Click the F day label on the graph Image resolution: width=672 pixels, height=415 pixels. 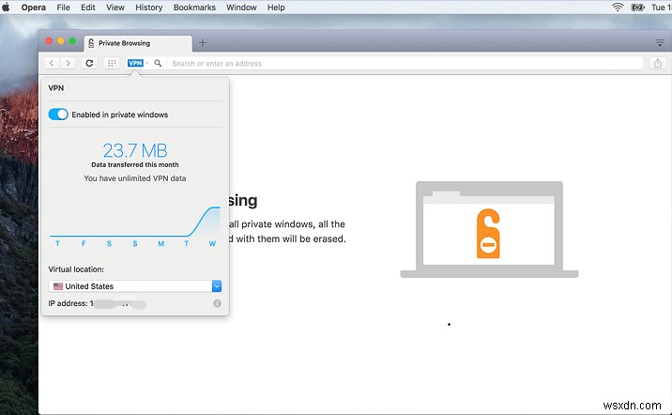pyautogui.click(x=84, y=243)
